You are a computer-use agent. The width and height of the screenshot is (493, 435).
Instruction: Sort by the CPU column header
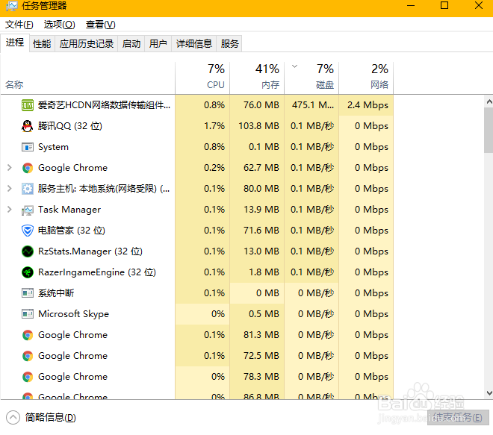tap(202, 78)
